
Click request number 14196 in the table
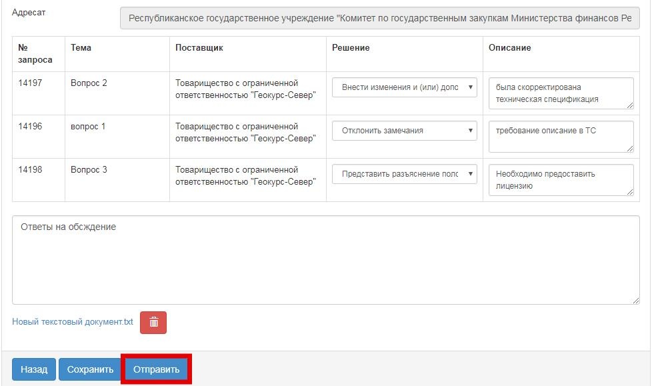click(x=30, y=127)
